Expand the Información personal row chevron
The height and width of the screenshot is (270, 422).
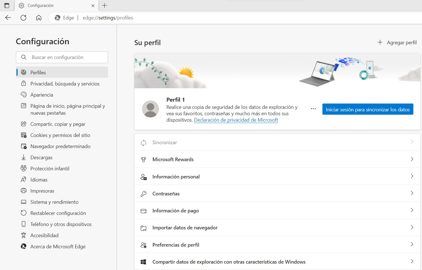pos(412,176)
